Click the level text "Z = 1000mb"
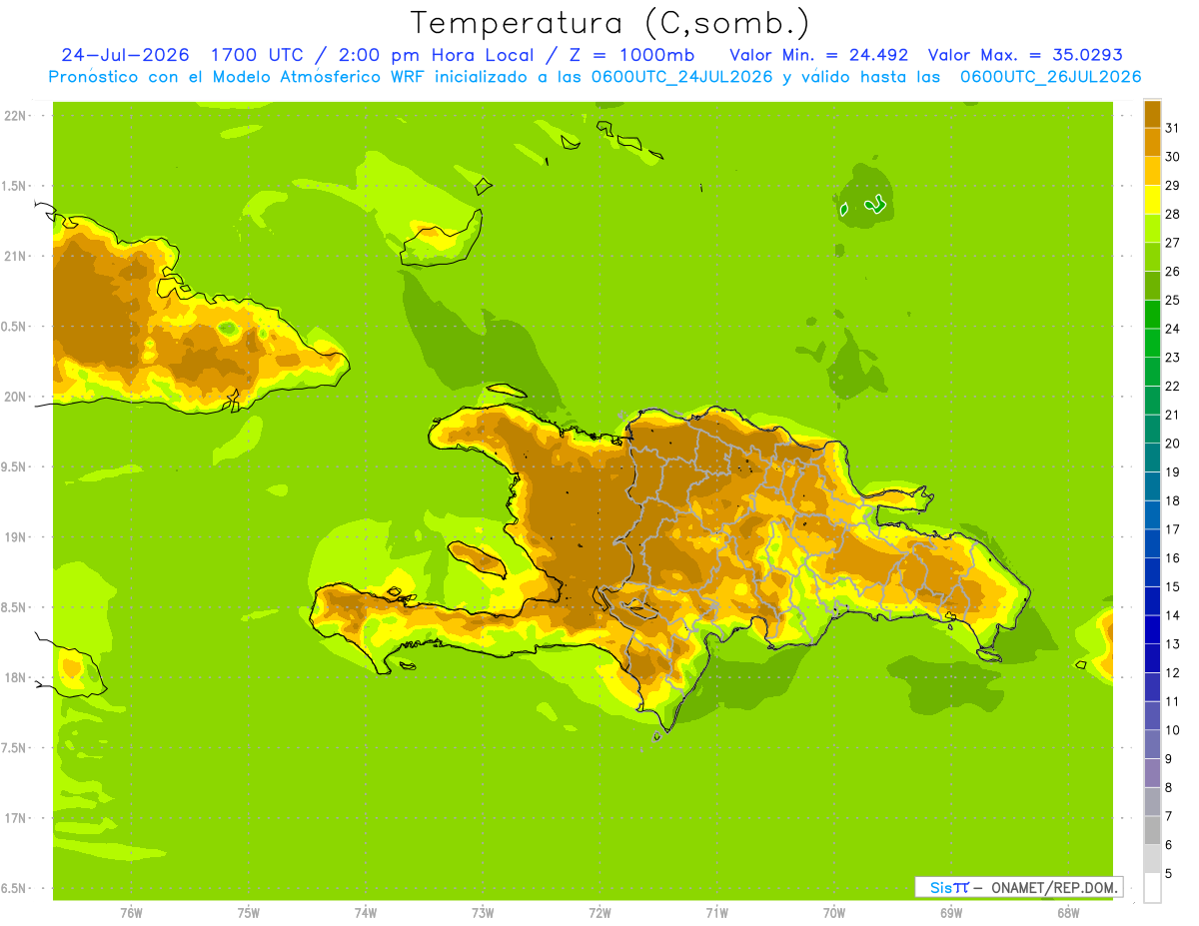1199x926 pixels. point(629,55)
